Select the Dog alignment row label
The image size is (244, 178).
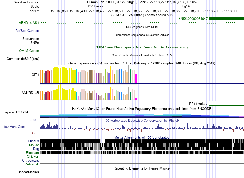(36, 149)
